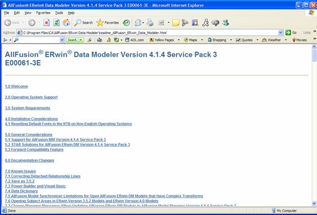Screen dimensions: 317x215
Task: Open 5.3 Forward Compatibility Feature link
Action: click(x=34, y=149)
